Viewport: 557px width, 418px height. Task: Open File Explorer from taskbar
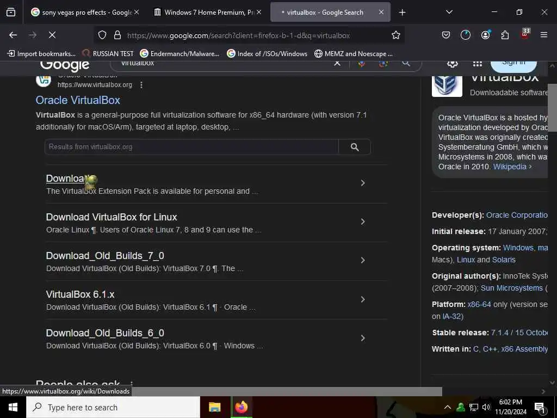214,407
